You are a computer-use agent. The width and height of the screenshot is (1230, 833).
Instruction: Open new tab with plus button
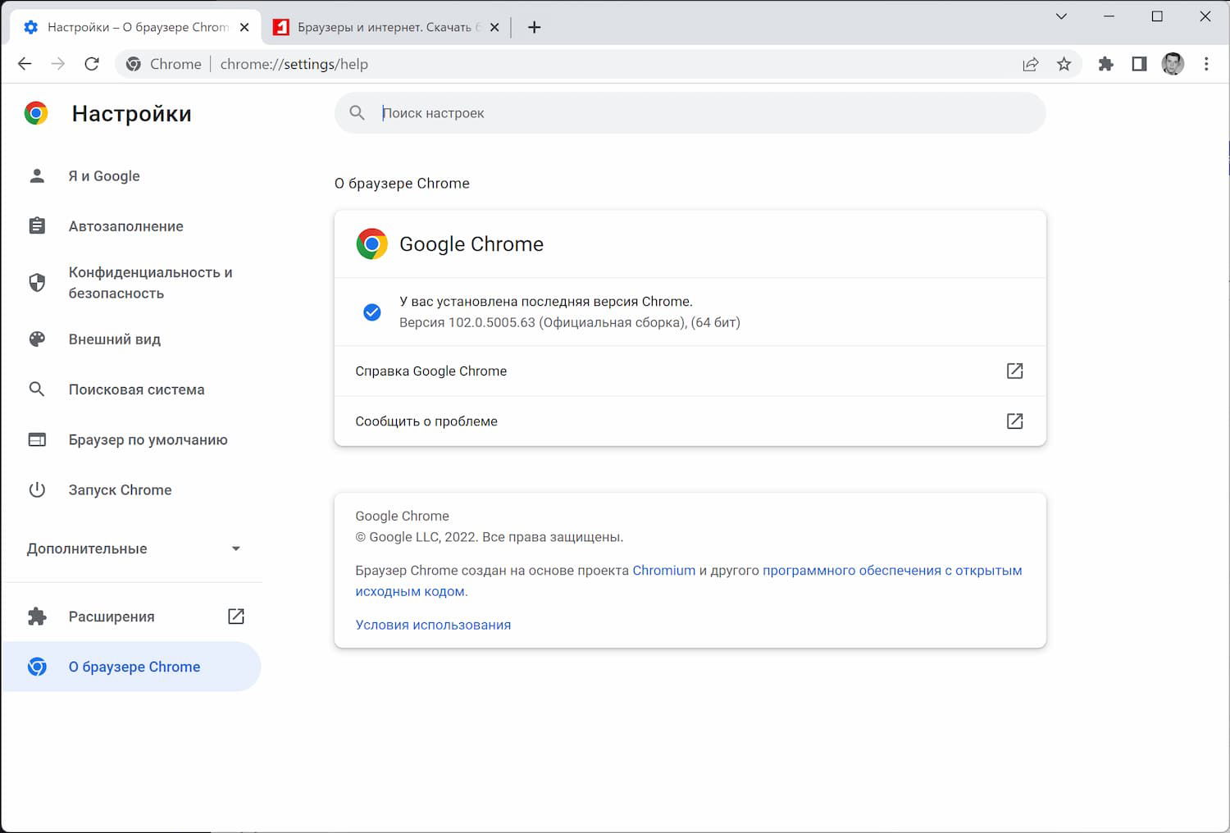coord(534,27)
